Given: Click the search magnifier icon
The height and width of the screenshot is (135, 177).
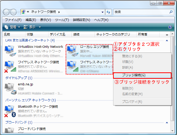Looking at the screenshot, I should (171, 12).
